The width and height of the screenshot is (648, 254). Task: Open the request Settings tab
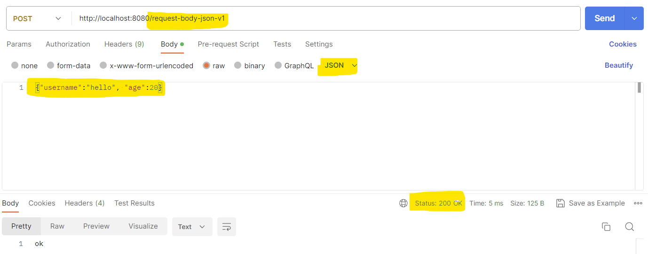coord(319,44)
